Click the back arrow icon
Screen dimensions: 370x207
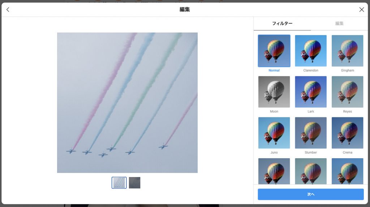click(8, 10)
